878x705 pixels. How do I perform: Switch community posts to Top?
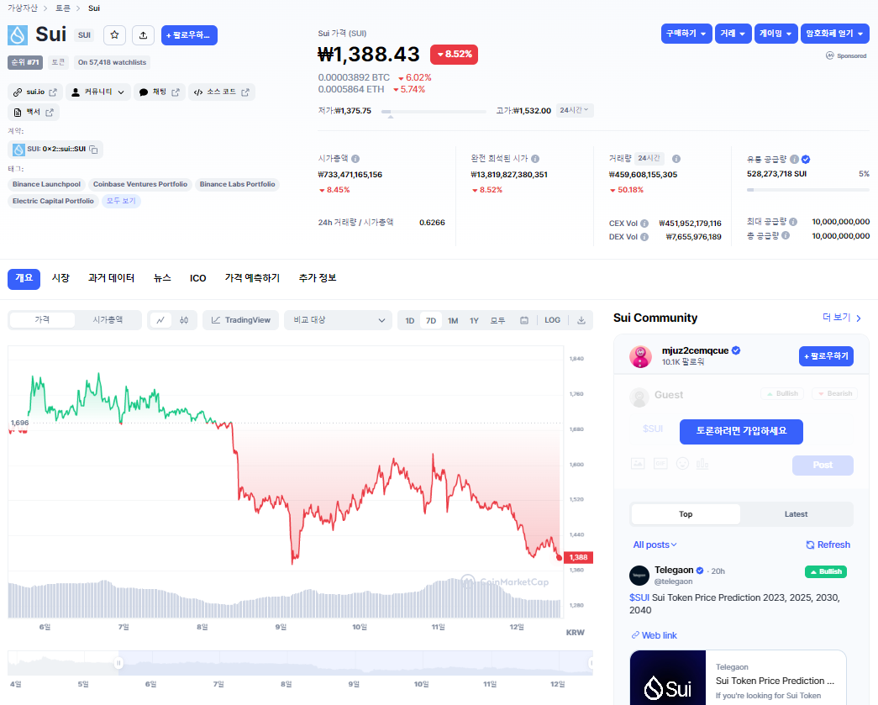click(x=686, y=514)
